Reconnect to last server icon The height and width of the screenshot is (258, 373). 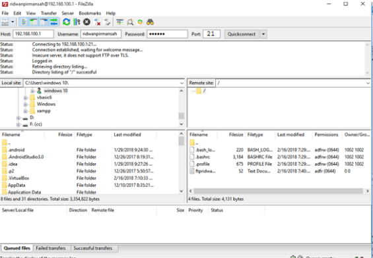click(x=108, y=22)
